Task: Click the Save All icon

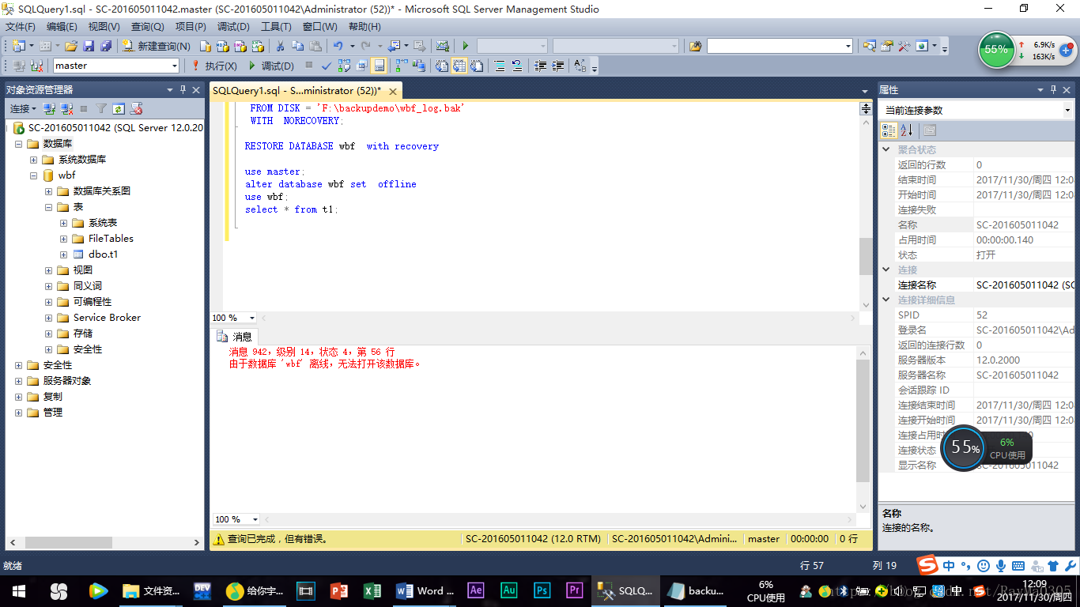Action: click(106, 46)
